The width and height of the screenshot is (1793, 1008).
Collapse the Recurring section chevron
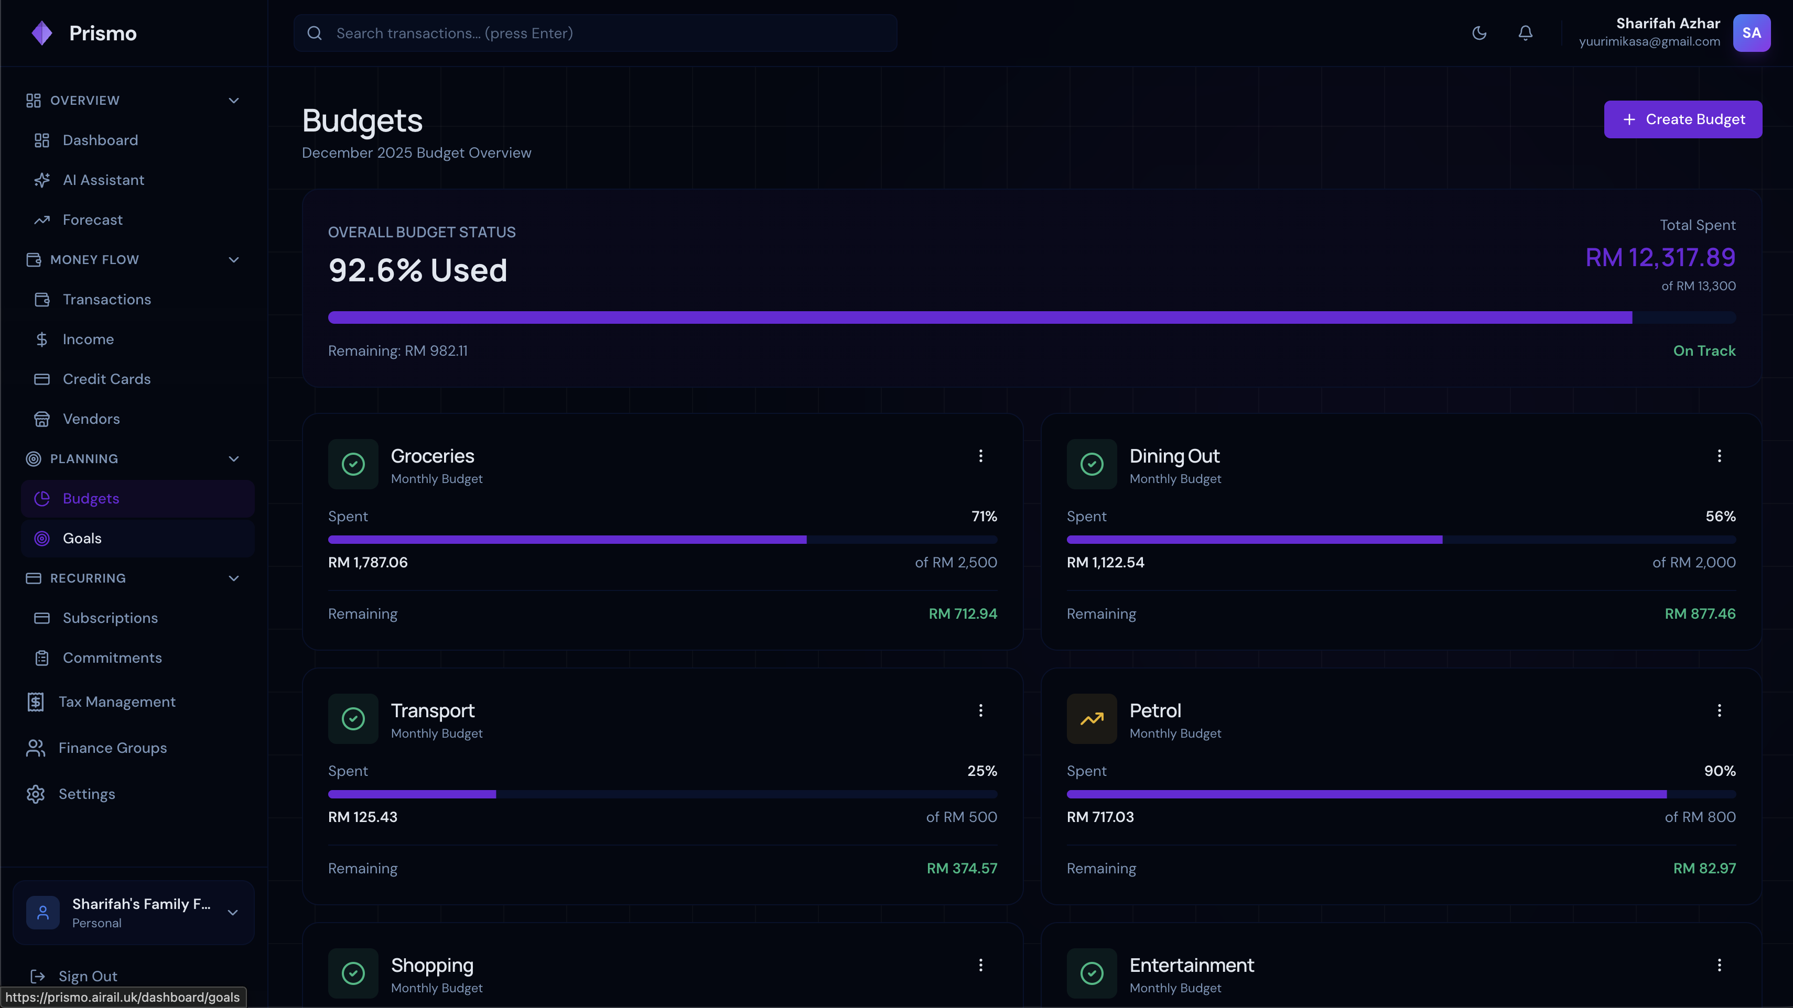[x=234, y=578]
